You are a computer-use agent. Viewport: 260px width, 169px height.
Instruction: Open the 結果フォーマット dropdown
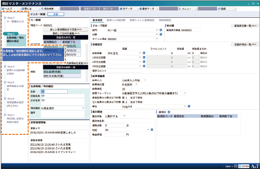coord(154,93)
